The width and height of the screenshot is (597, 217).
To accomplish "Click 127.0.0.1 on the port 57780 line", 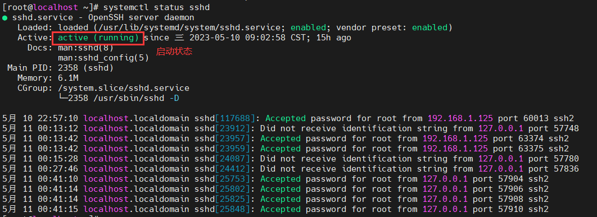I will (x=500, y=159).
